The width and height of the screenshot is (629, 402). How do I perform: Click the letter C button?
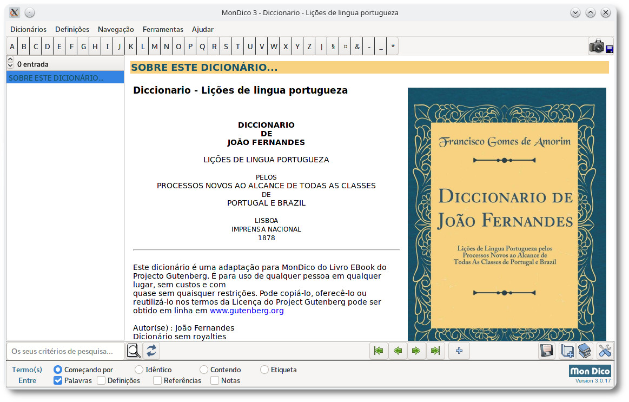[36, 46]
